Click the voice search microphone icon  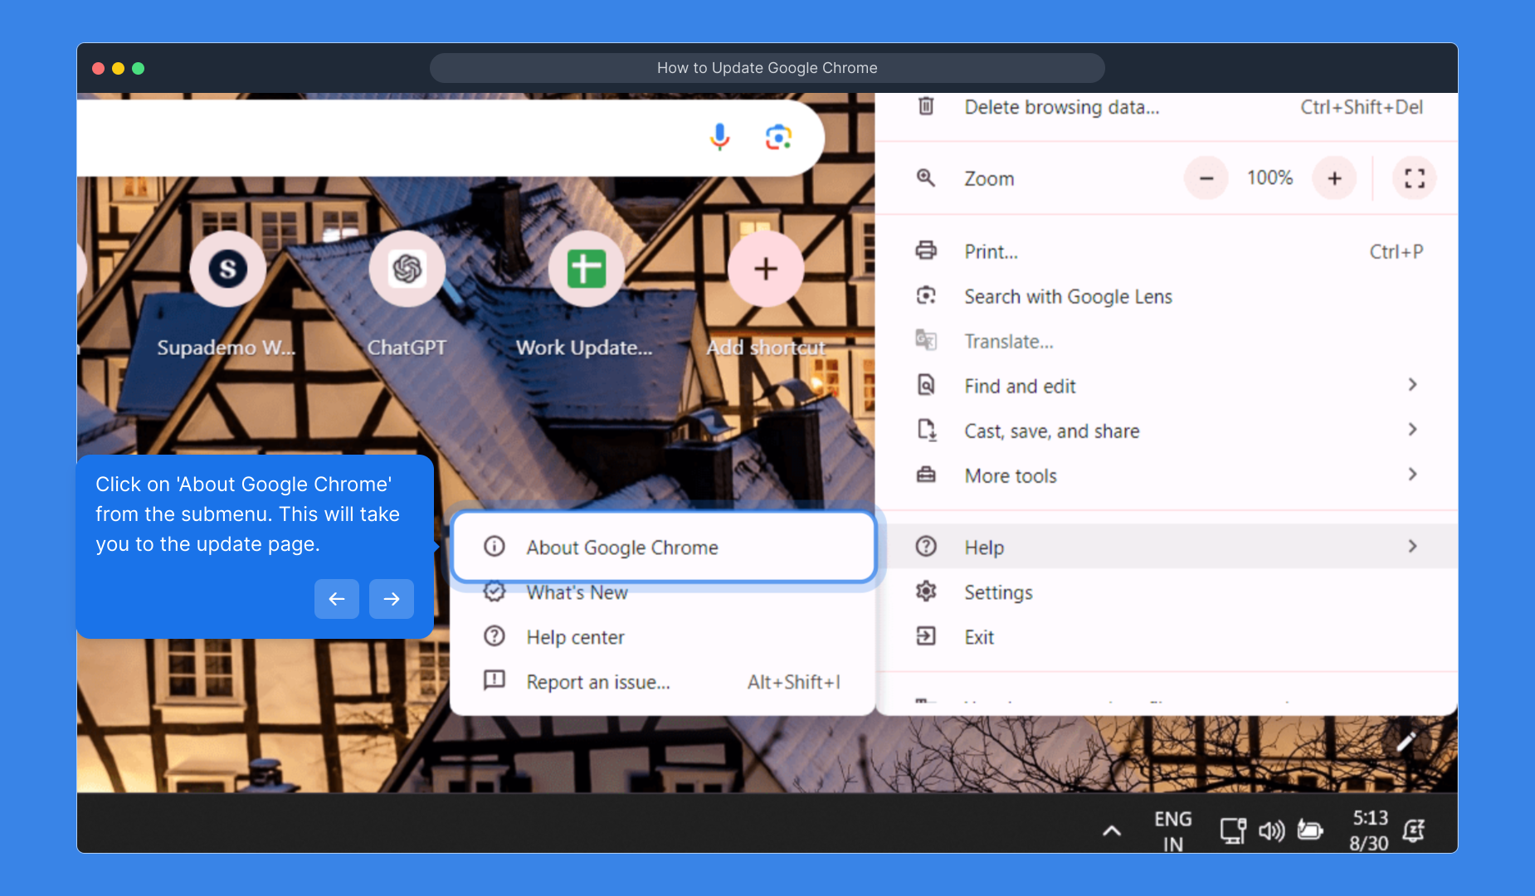click(719, 137)
